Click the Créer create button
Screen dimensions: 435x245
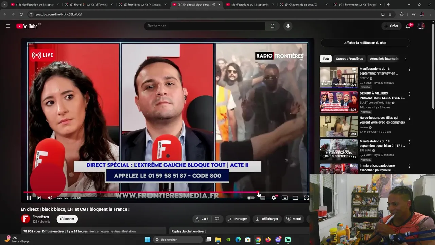coord(391,26)
